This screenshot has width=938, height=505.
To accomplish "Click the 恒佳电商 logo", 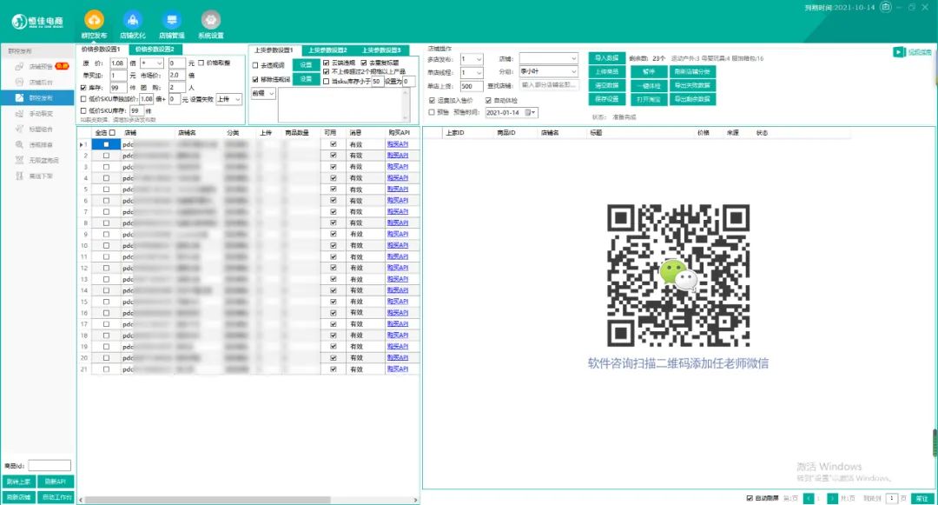I will (37, 22).
